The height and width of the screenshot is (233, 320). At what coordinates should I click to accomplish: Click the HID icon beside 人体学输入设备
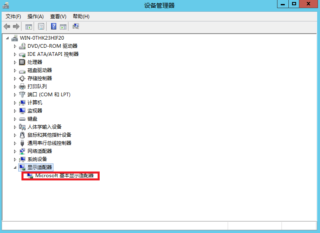[22, 127]
